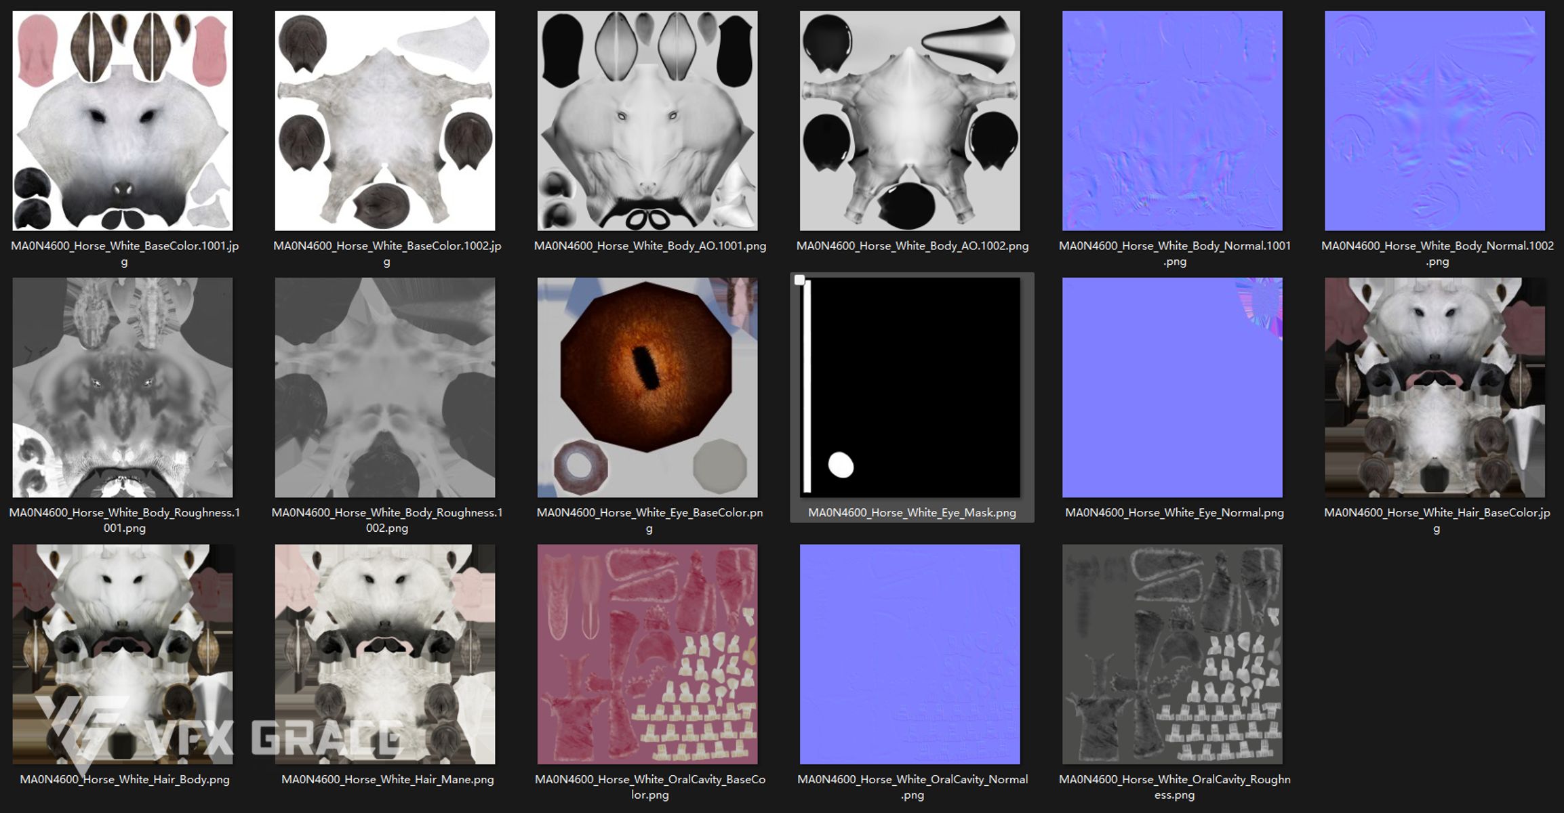Select the OralCavity_BaseColor thumbnail
Viewport: 1564px width, 813px height.
(647, 654)
